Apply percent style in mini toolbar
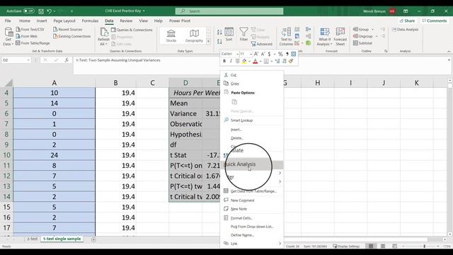This screenshot has height=255, width=453. [280, 54]
